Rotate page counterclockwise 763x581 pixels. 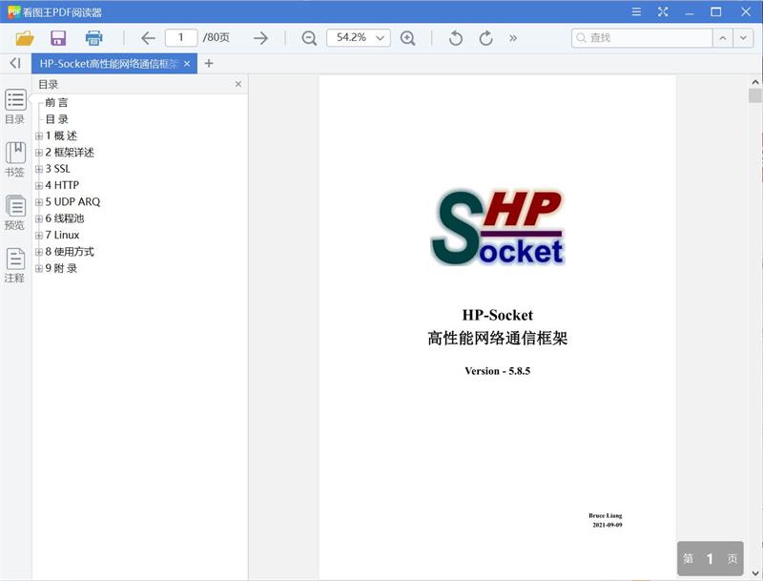click(456, 38)
